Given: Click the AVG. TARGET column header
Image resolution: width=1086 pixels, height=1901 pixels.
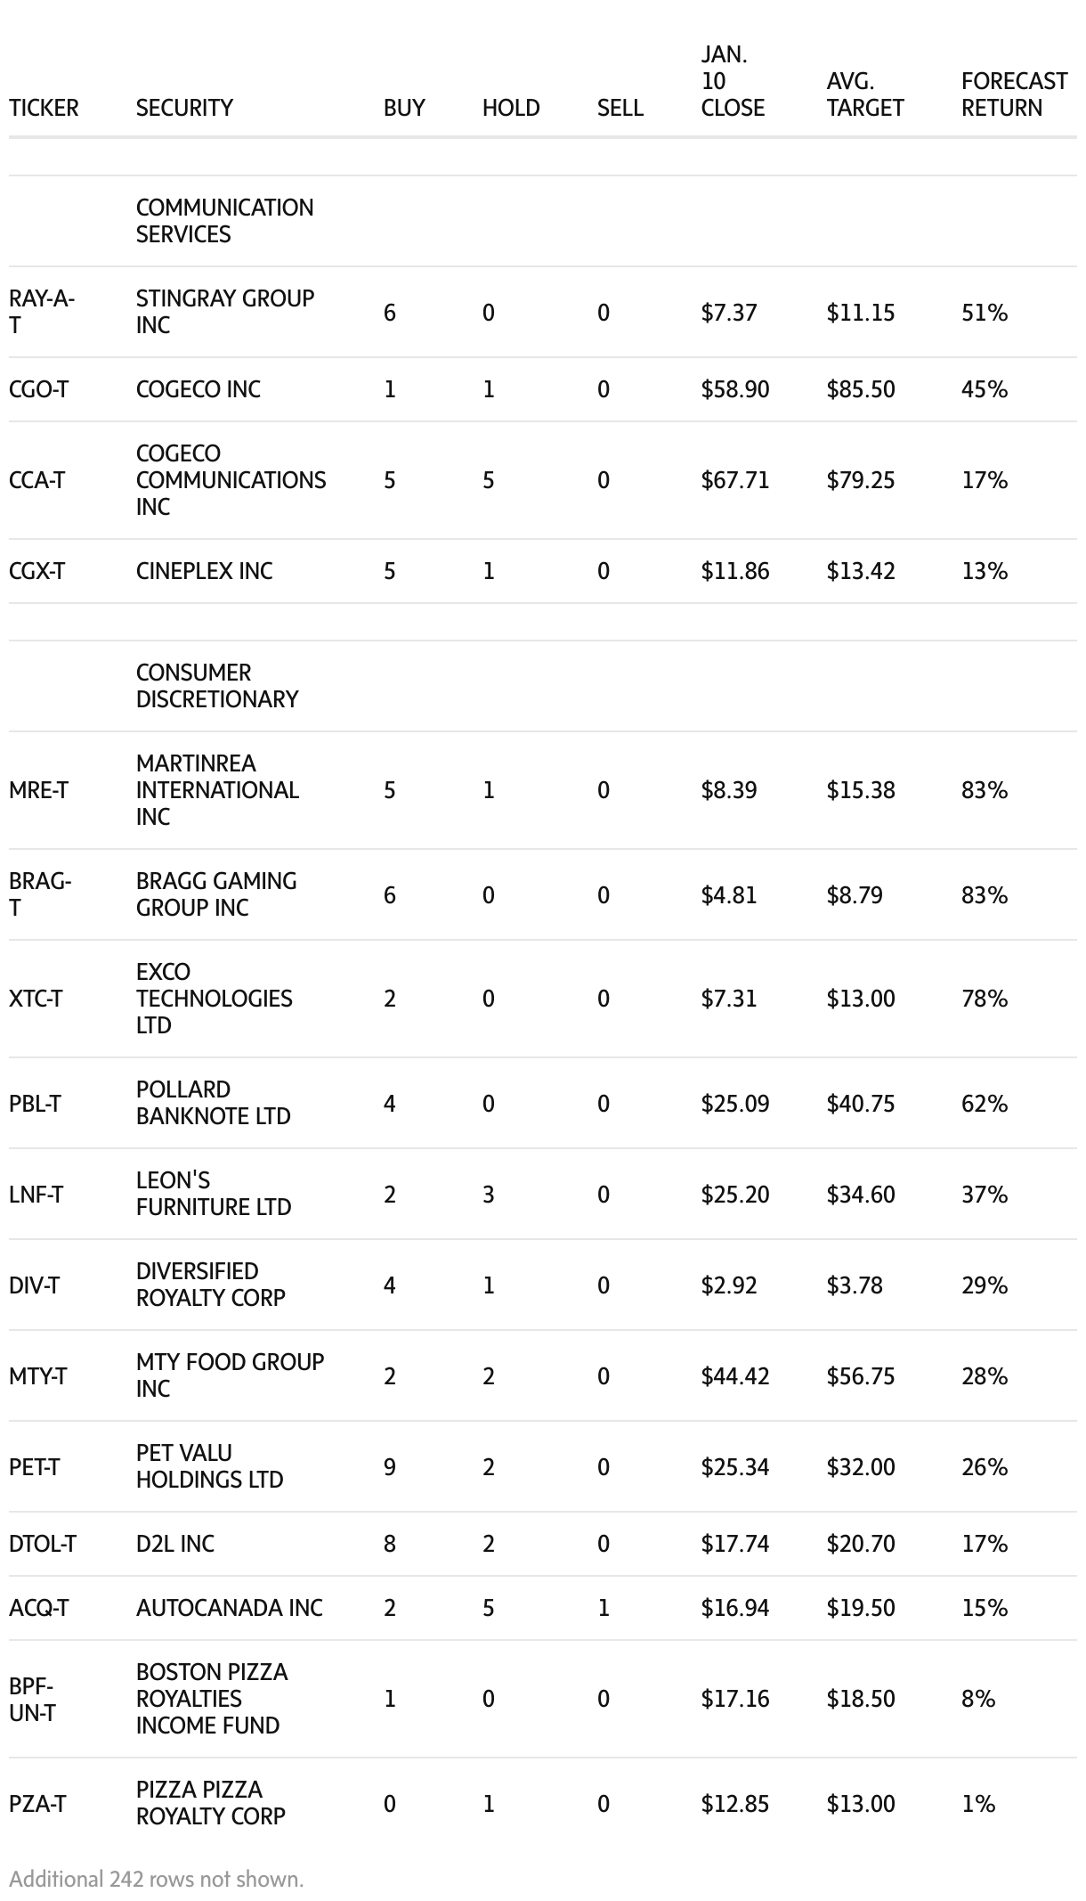Looking at the screenshot, I should [864, 94].
